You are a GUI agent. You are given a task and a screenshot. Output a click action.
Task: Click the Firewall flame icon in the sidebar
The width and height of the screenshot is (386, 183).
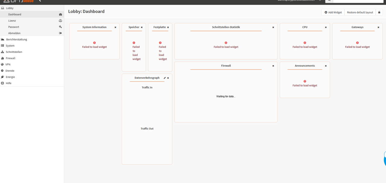2,58
